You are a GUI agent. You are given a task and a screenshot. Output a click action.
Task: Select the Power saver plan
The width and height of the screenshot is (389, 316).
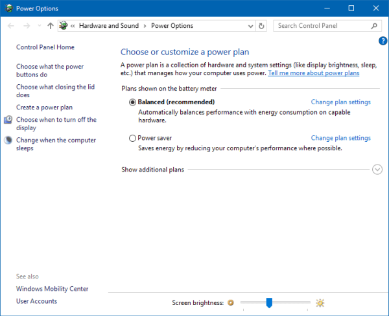133,138
